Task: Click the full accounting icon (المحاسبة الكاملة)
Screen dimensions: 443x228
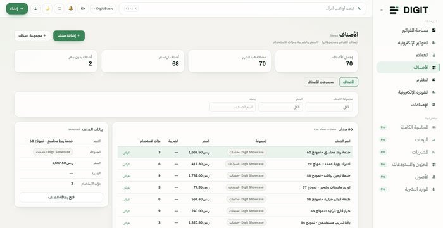Action: [x=434, y=127]
